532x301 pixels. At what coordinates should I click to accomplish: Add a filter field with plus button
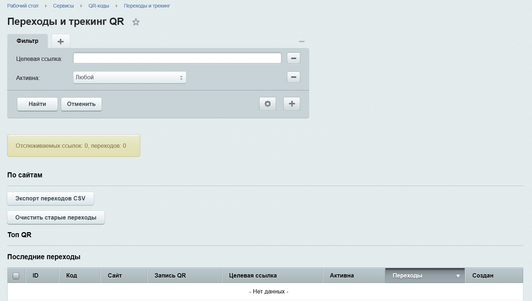pyautogui.click(x=292, y=104)
